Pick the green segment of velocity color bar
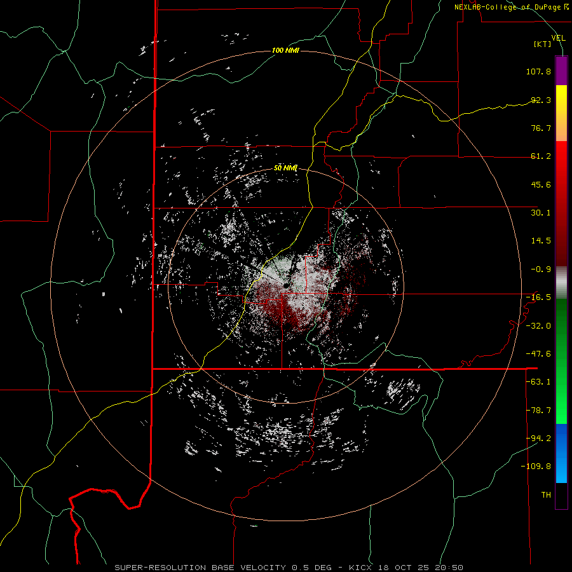Viewport: 572px width, 572px height. coord(561,361)
